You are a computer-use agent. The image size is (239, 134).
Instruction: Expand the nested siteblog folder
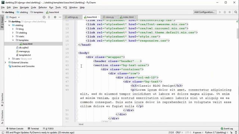(x=13, y=33)
